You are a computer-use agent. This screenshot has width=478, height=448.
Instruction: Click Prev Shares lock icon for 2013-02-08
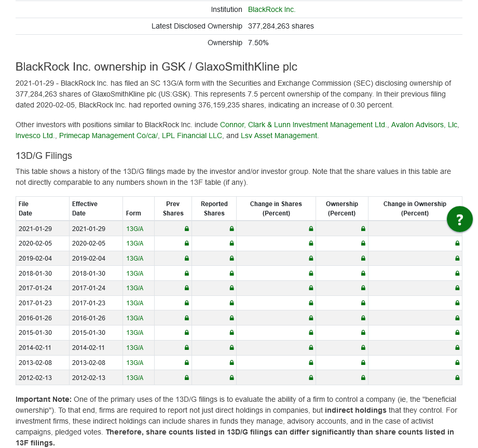[x=186, y=363]
